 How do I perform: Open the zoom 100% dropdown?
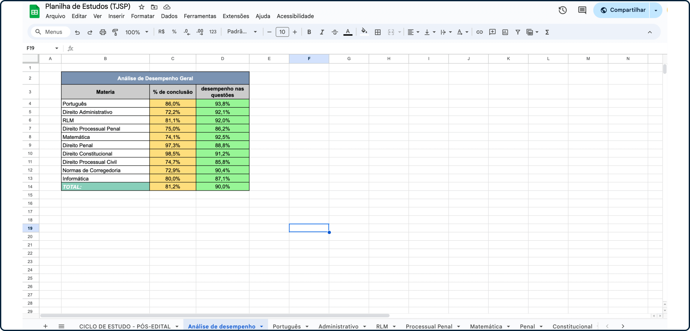[x=137, y=32]
